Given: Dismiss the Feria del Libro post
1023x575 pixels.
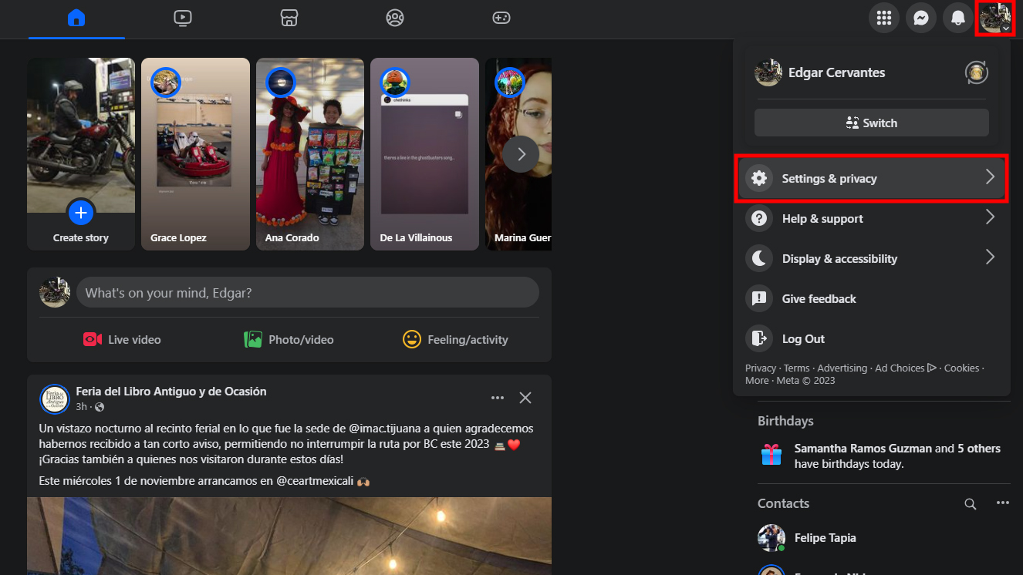Looking at the screenshot, I should coord(525,398).
